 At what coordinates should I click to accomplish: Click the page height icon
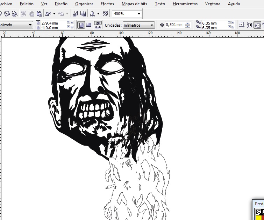coord(38,27)
